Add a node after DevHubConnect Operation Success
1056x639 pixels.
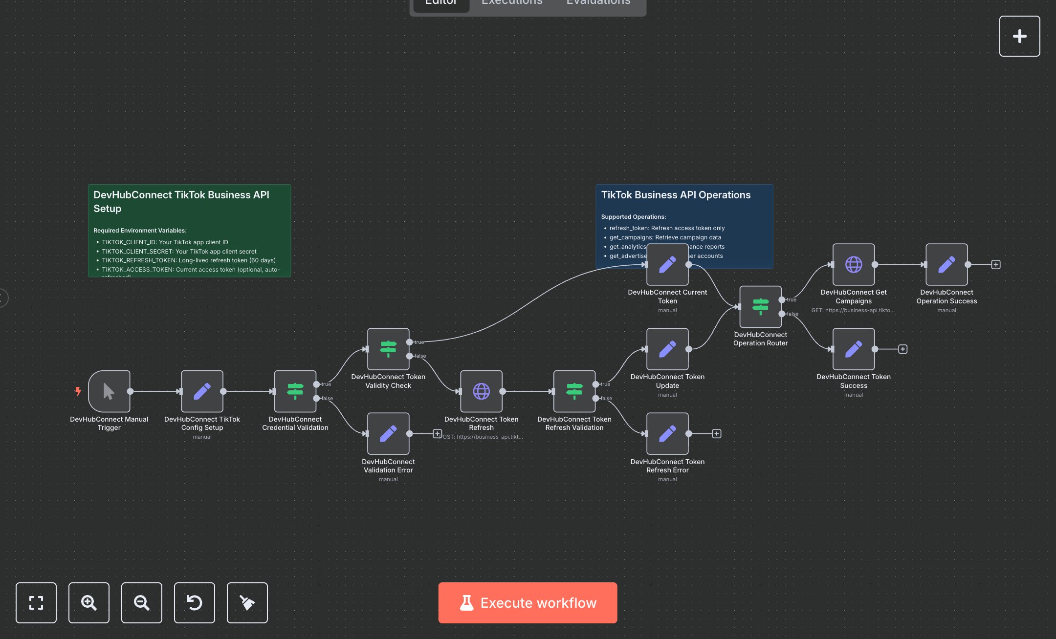tap(995, 265)
